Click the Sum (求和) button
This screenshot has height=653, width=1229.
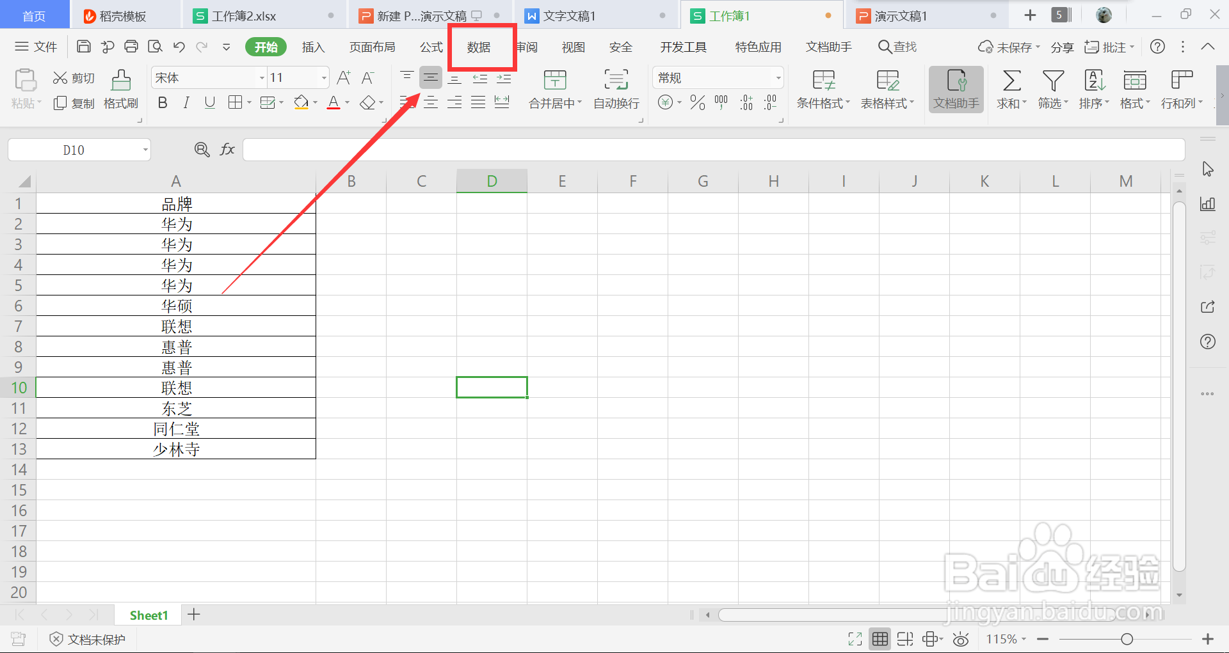click(1011, 90)
